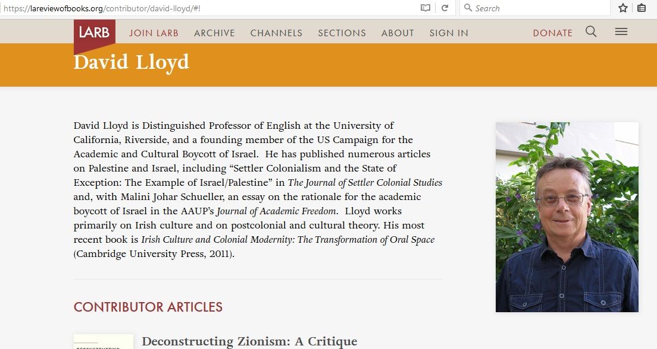The height and width of the screenshot is (349, 657).
Task: Toggle the browser reader view icon
Action: coord(426,8)
